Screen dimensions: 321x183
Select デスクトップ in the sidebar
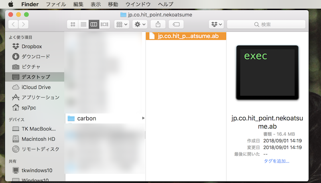[35, 77]
